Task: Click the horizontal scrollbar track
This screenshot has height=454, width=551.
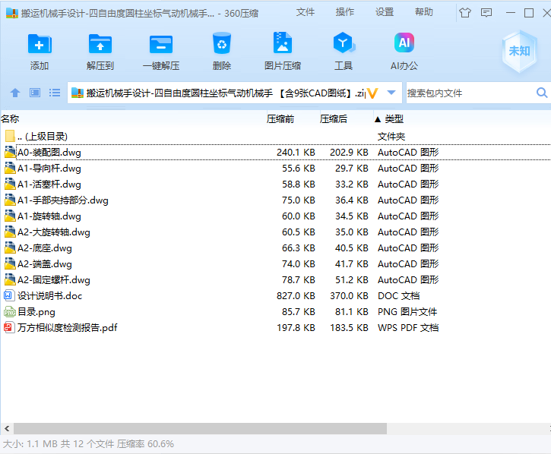Action: [467, 428]
